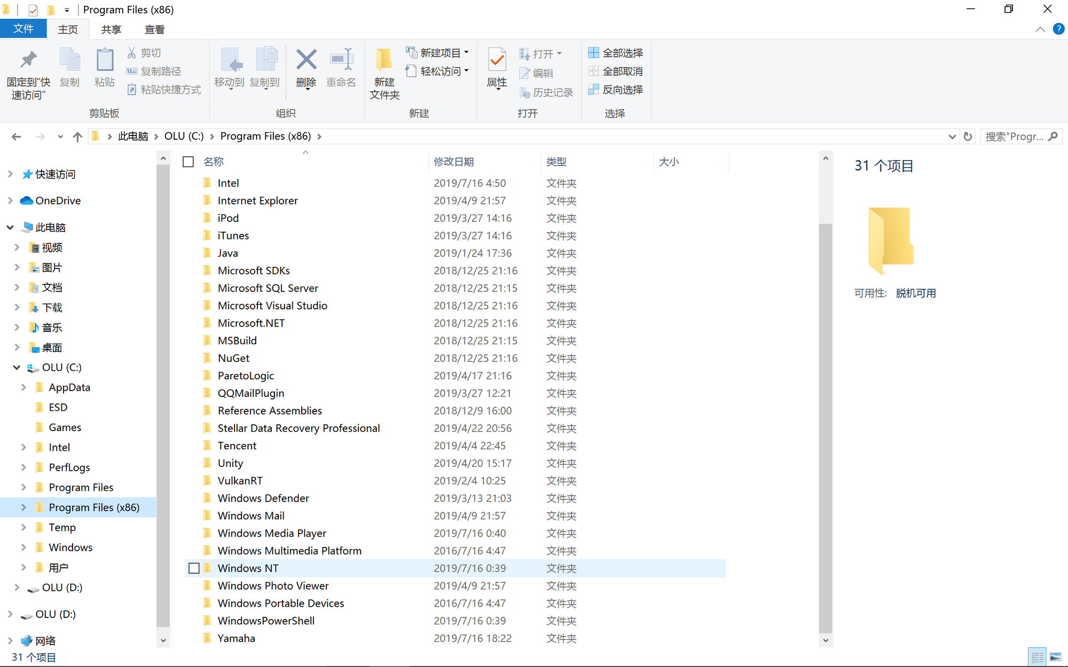Click the New folder (新建文件夹) icon

click(x=384, y=60)
